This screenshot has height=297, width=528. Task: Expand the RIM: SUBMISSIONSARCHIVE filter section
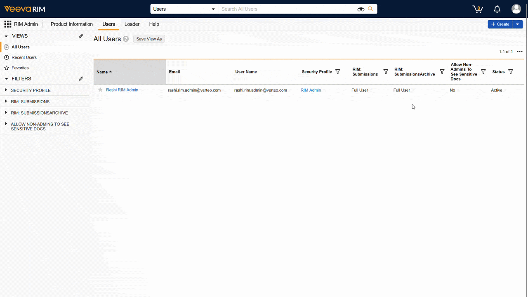pos(5,113)
